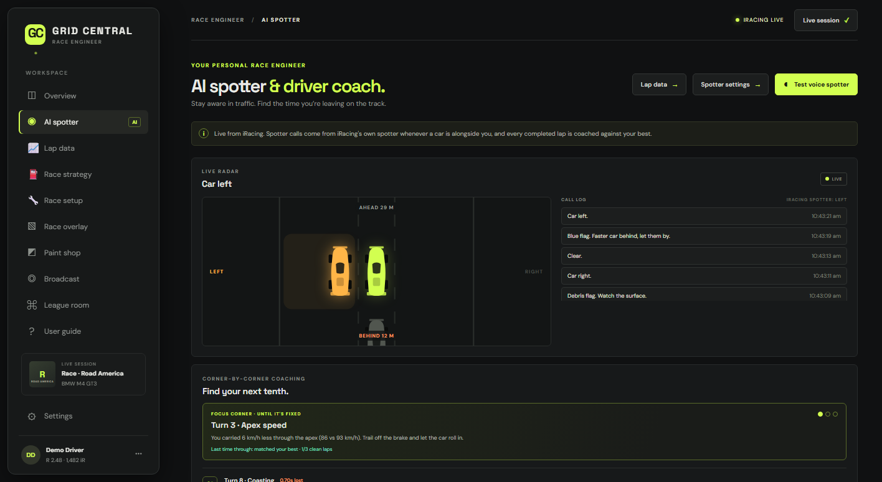Toggle the Live session button
The width and height of the screenshot is (882, 482).
825,20
